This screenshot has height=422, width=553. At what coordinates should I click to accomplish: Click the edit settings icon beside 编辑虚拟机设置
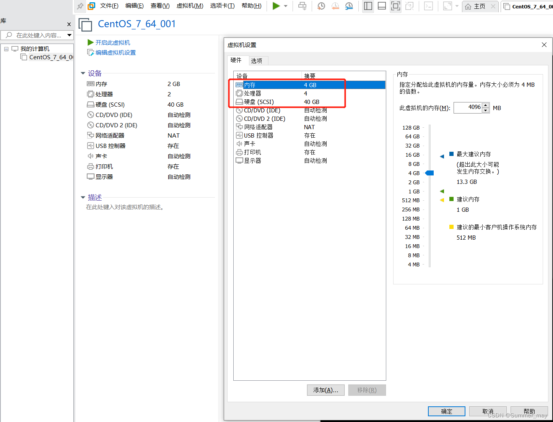[91, 53]
